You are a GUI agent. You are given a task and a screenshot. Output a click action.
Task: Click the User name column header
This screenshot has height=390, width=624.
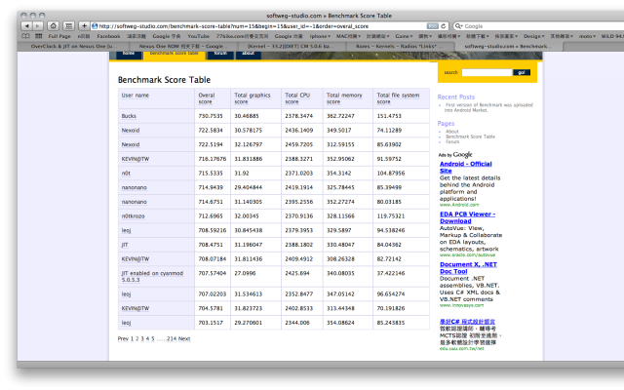coord(135,96)
